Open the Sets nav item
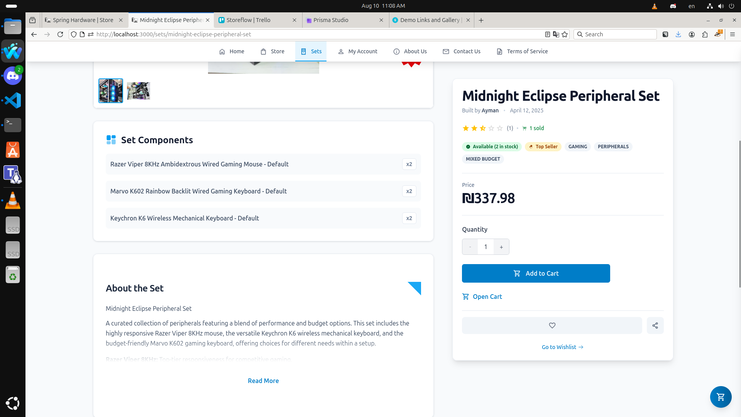This screenshot has width=741, height=417. click(x=311, y=51)
